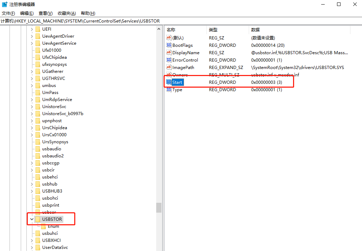Select the Owners multi-string value icon

click(x=169, y=75)
